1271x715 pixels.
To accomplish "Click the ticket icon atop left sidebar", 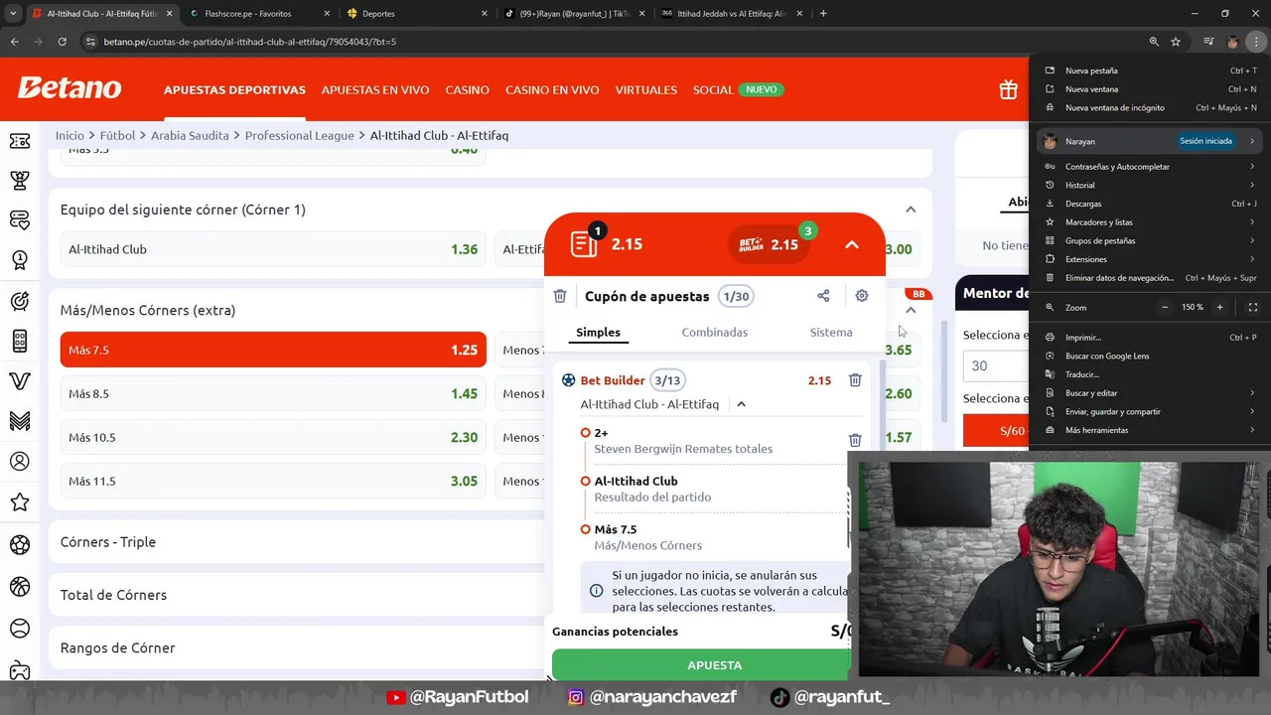I will 19,141.
